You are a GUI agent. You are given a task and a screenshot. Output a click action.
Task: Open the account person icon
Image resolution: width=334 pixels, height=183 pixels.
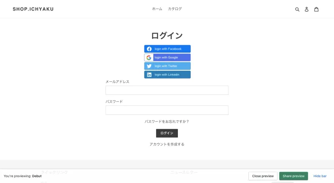tap(306, 9)
